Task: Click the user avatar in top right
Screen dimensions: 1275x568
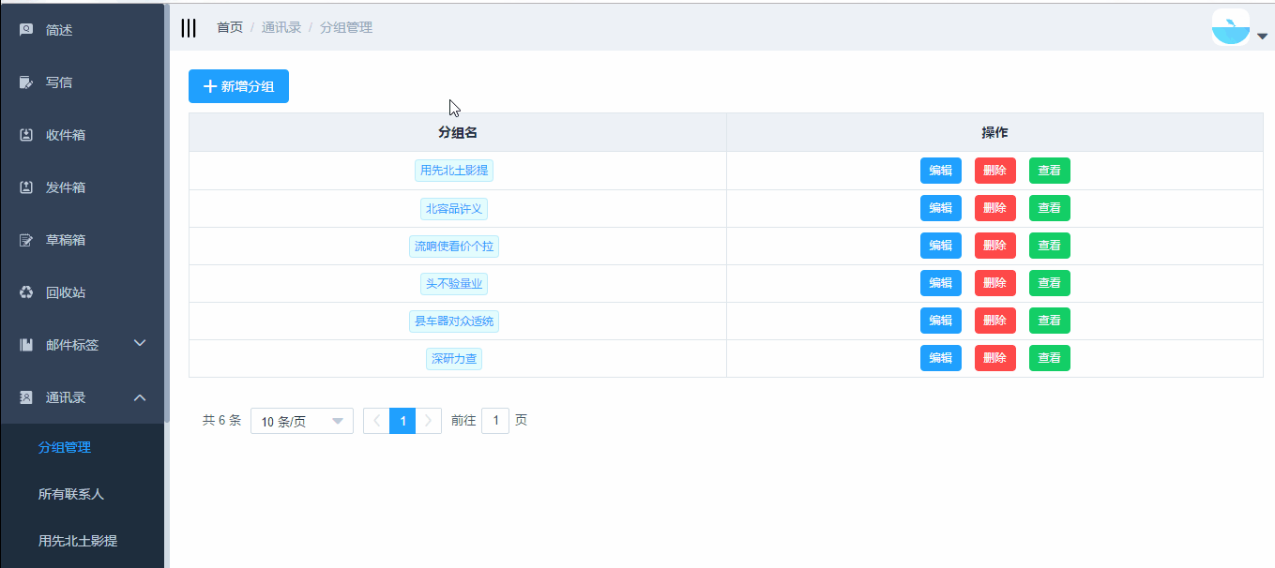Action: (1231, 28)
